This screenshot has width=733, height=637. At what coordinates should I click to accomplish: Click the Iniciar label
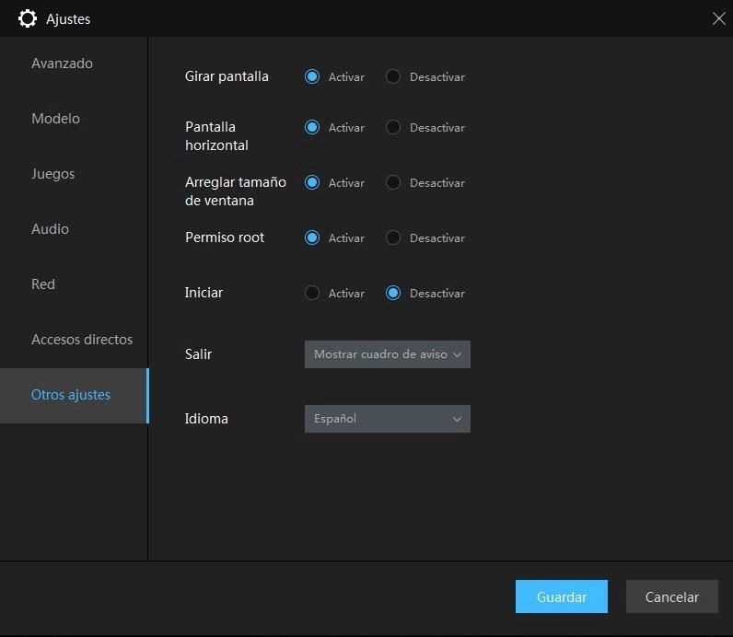(204, 293)
